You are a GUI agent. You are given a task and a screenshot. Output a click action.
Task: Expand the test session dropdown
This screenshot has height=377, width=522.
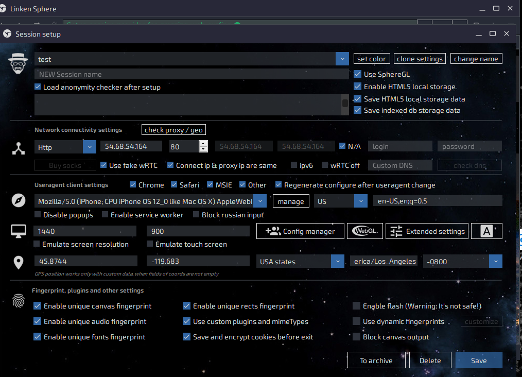pos(342,59)
